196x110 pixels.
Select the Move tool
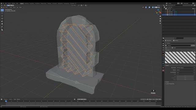click(x=2, y=16)
